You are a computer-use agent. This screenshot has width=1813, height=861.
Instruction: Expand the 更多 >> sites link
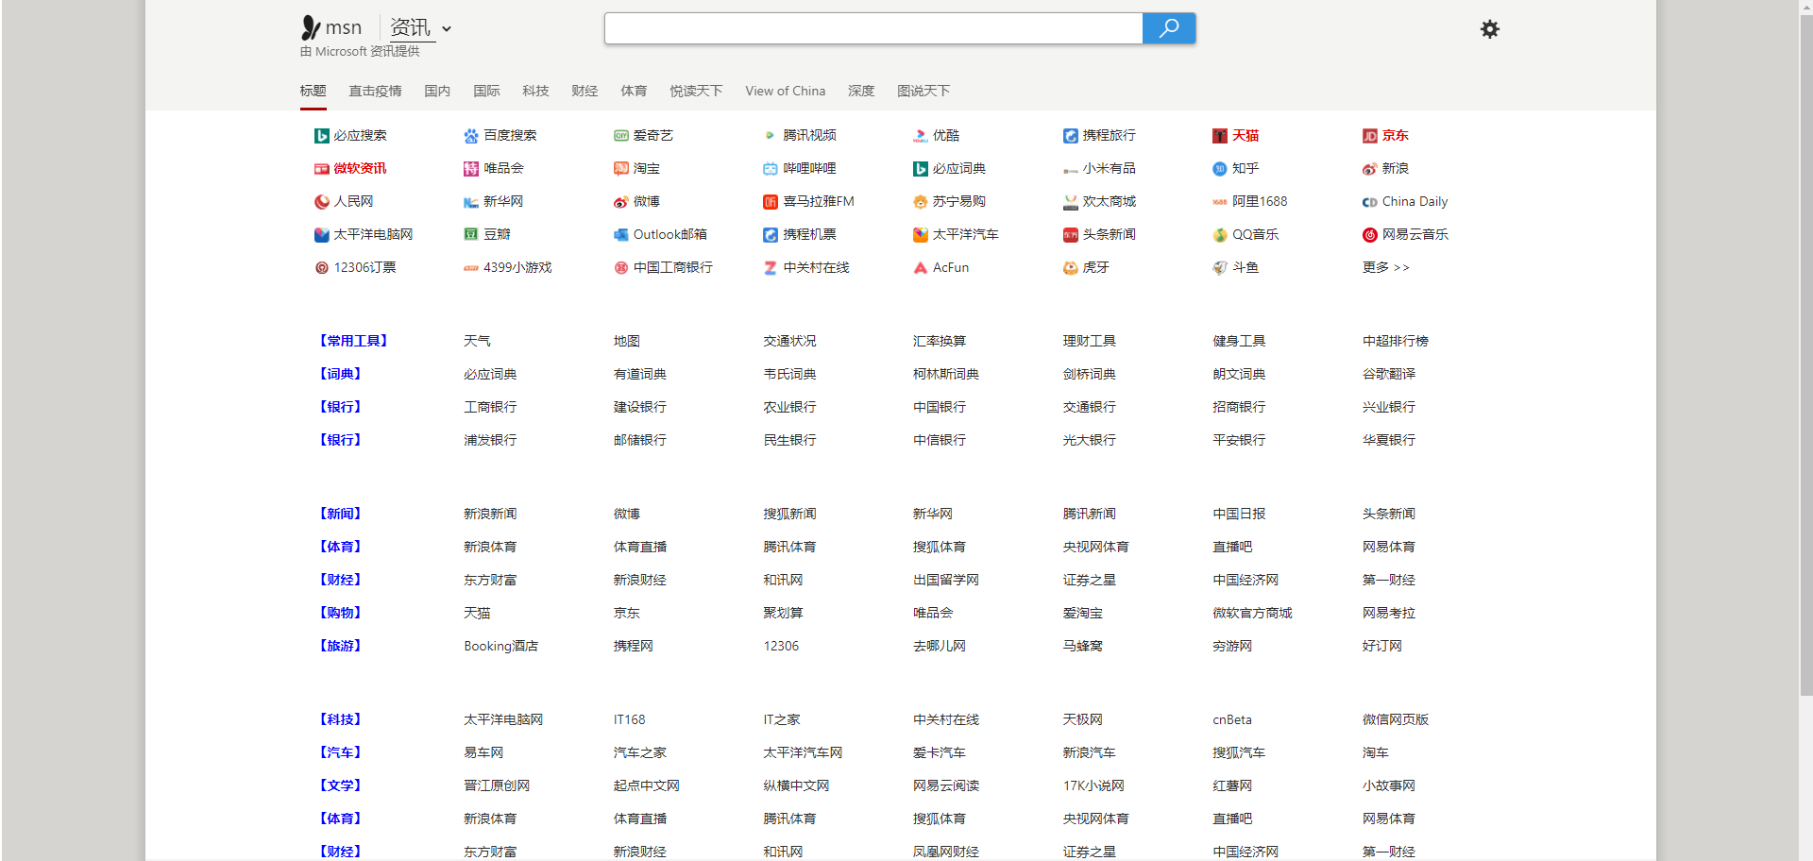1385,268
